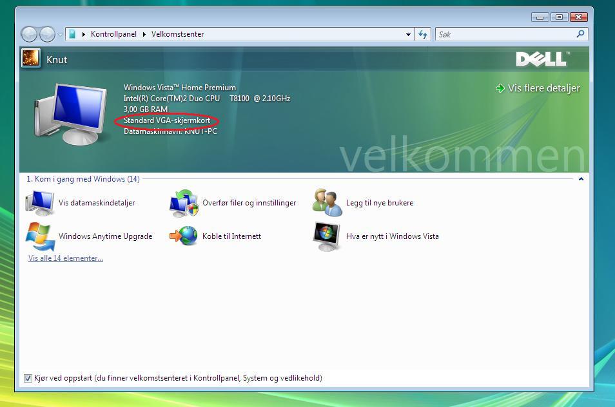Open the Vis flere detaljer link
Viewport: 615px width, 407px height.
pos(543,88)
